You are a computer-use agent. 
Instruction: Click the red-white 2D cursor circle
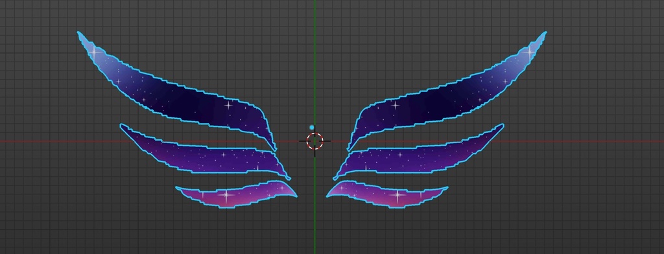click(x=314, y=141)
